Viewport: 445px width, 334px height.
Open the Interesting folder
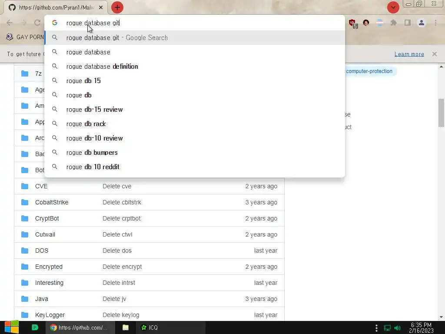pos(49,283)
